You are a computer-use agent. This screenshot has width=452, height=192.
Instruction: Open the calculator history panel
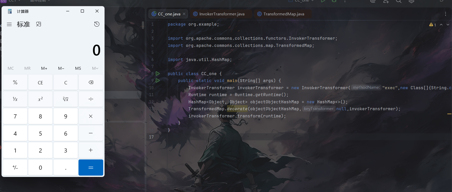click(x=97, y=24)
